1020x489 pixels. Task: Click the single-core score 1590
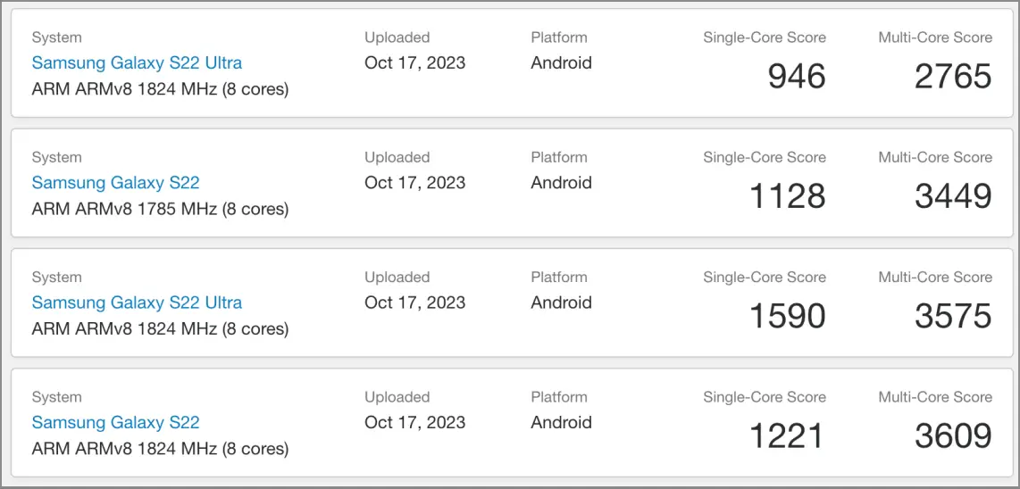(x=787, y=316)
